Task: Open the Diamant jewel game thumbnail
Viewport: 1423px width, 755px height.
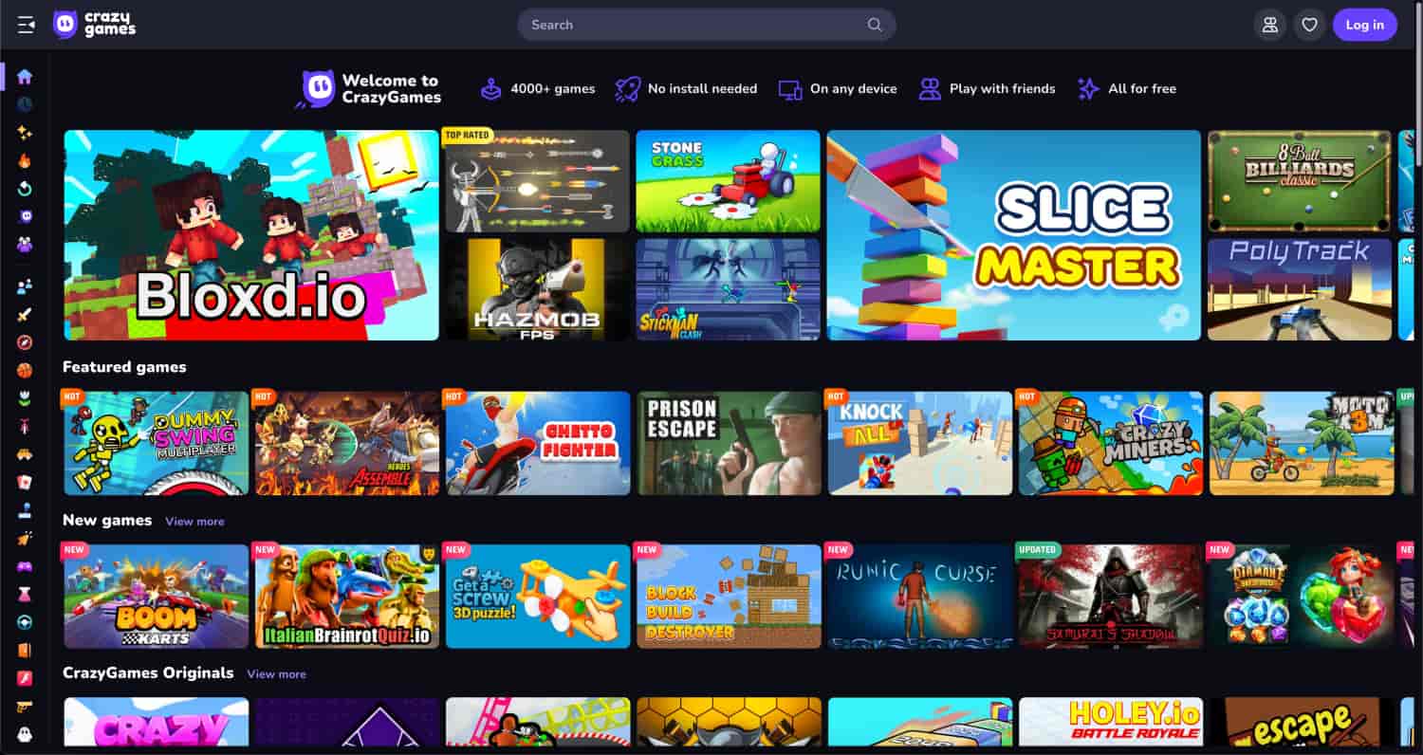Action: [1302, 596]
